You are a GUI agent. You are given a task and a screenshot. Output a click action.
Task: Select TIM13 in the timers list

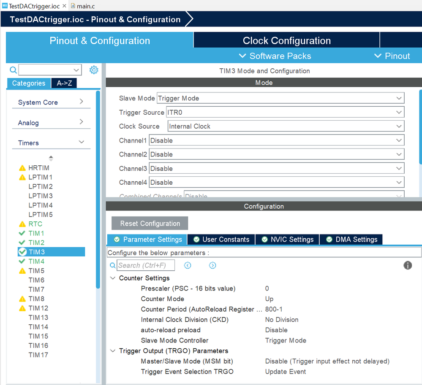(x=38, y=318)
